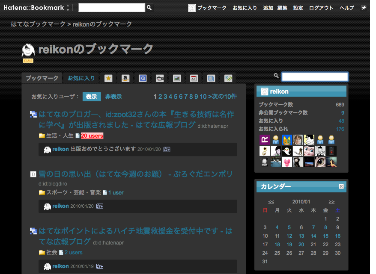This screenshot has width=376, height=274.
Task: Click the reikon avatar beside ブックマーク menu
Action: (x=191, y=8)
